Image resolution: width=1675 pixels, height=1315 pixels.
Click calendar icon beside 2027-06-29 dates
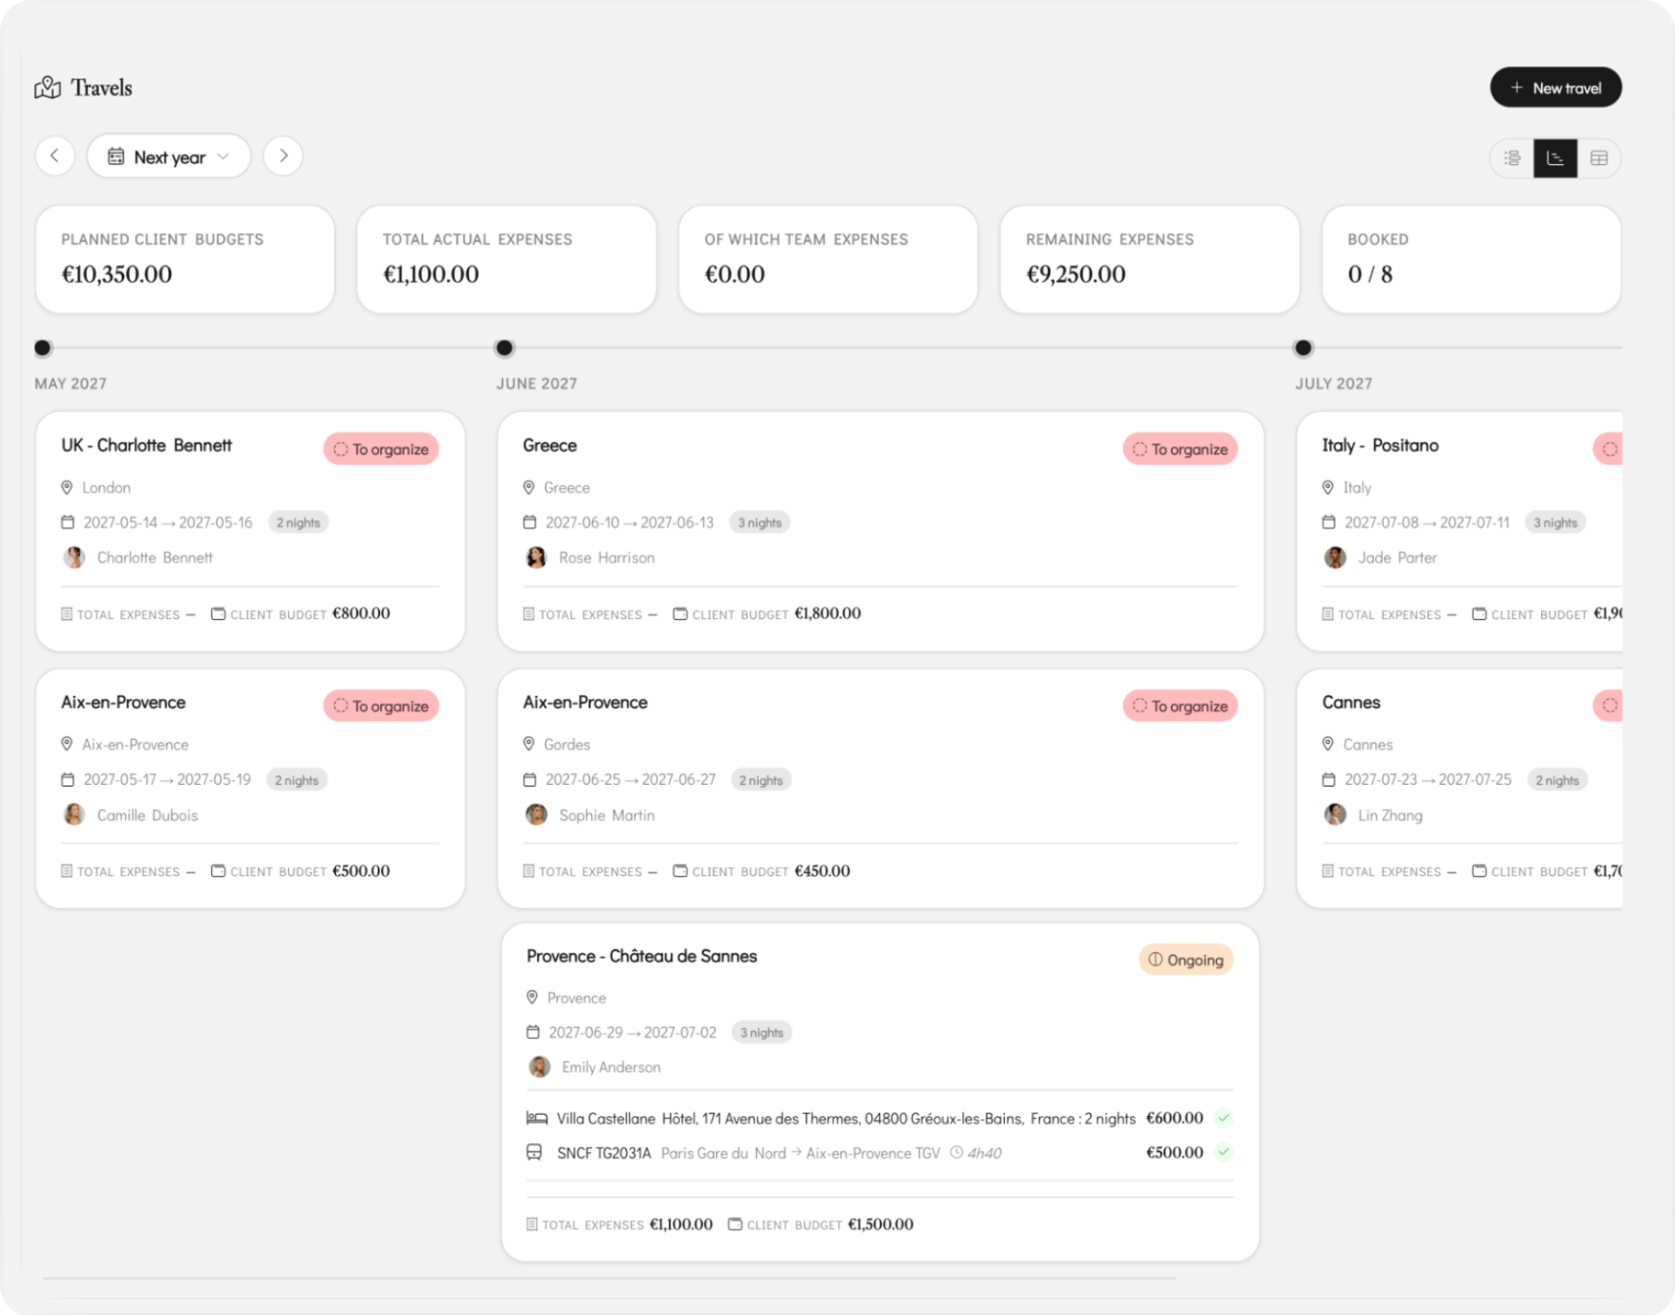[x=533, y=1033]
